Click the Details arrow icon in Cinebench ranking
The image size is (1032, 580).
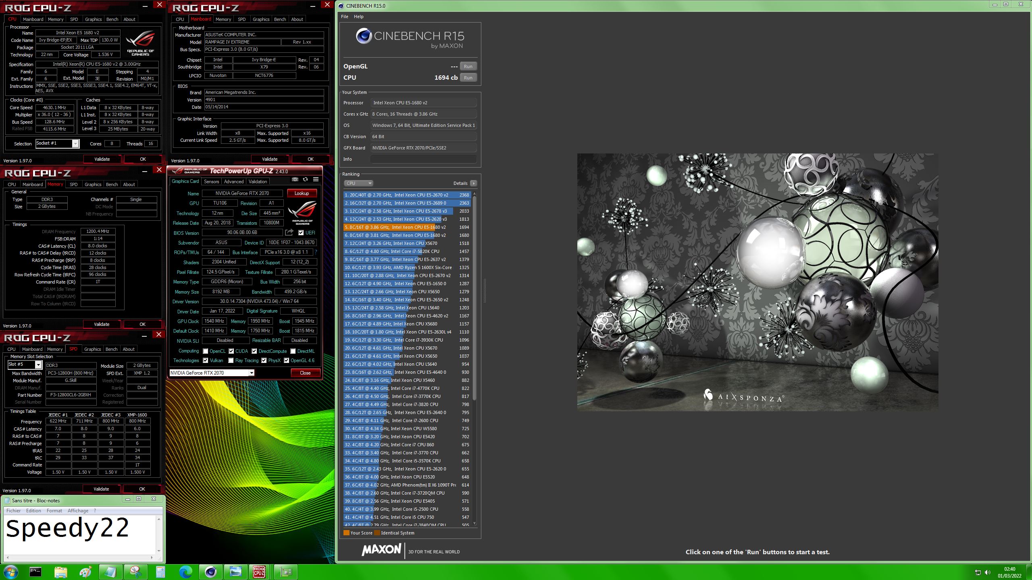pyautogui.click(x=473, y=183)
